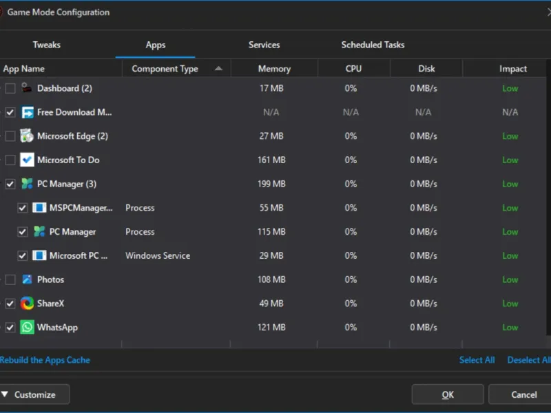Click the Select All link
This screenshot has height=413, width=551.
[x=477, y=360]
